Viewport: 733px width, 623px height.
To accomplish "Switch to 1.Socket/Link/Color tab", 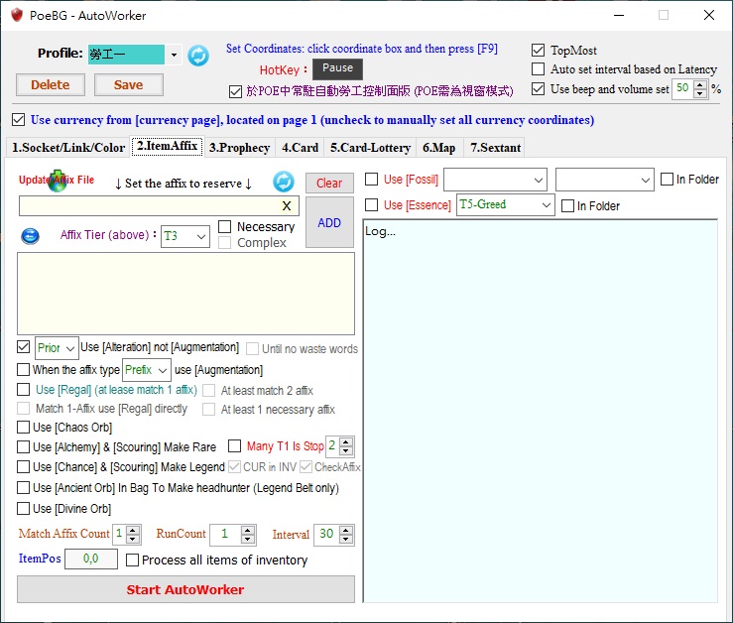I will [68, 148].
